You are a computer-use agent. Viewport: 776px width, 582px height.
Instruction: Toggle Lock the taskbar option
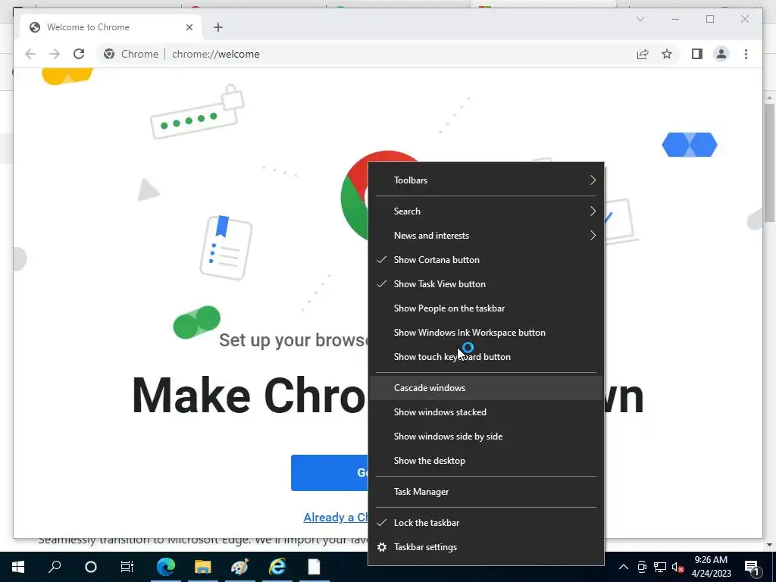coord(486,523)
